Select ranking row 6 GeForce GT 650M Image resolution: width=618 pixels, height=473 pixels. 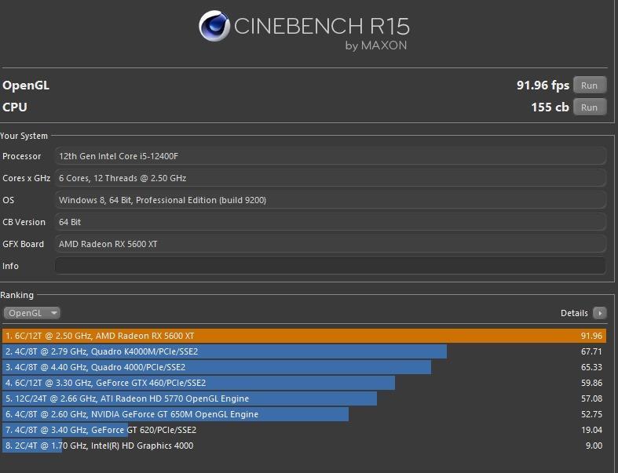(304, 414)
